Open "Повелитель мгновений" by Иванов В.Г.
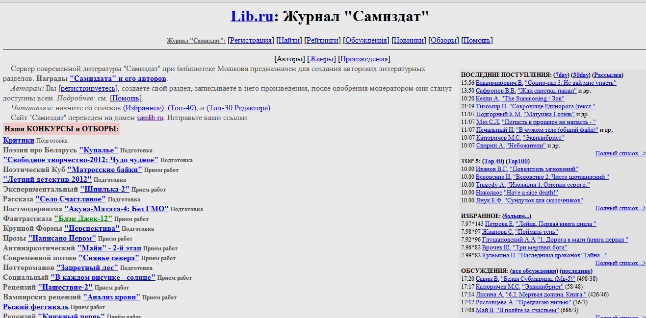 click(x=544, y=169)
